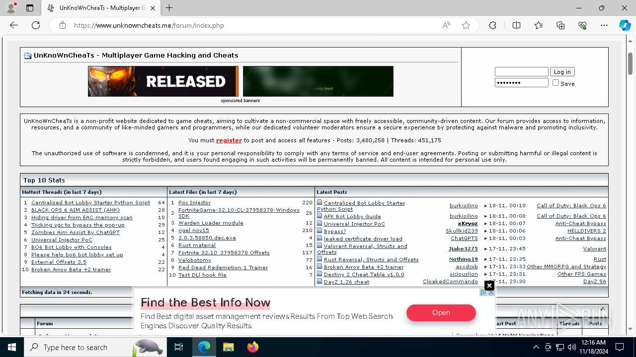Open Centralized Bot Lobby Starter Python Script thread

coord(90,202)
